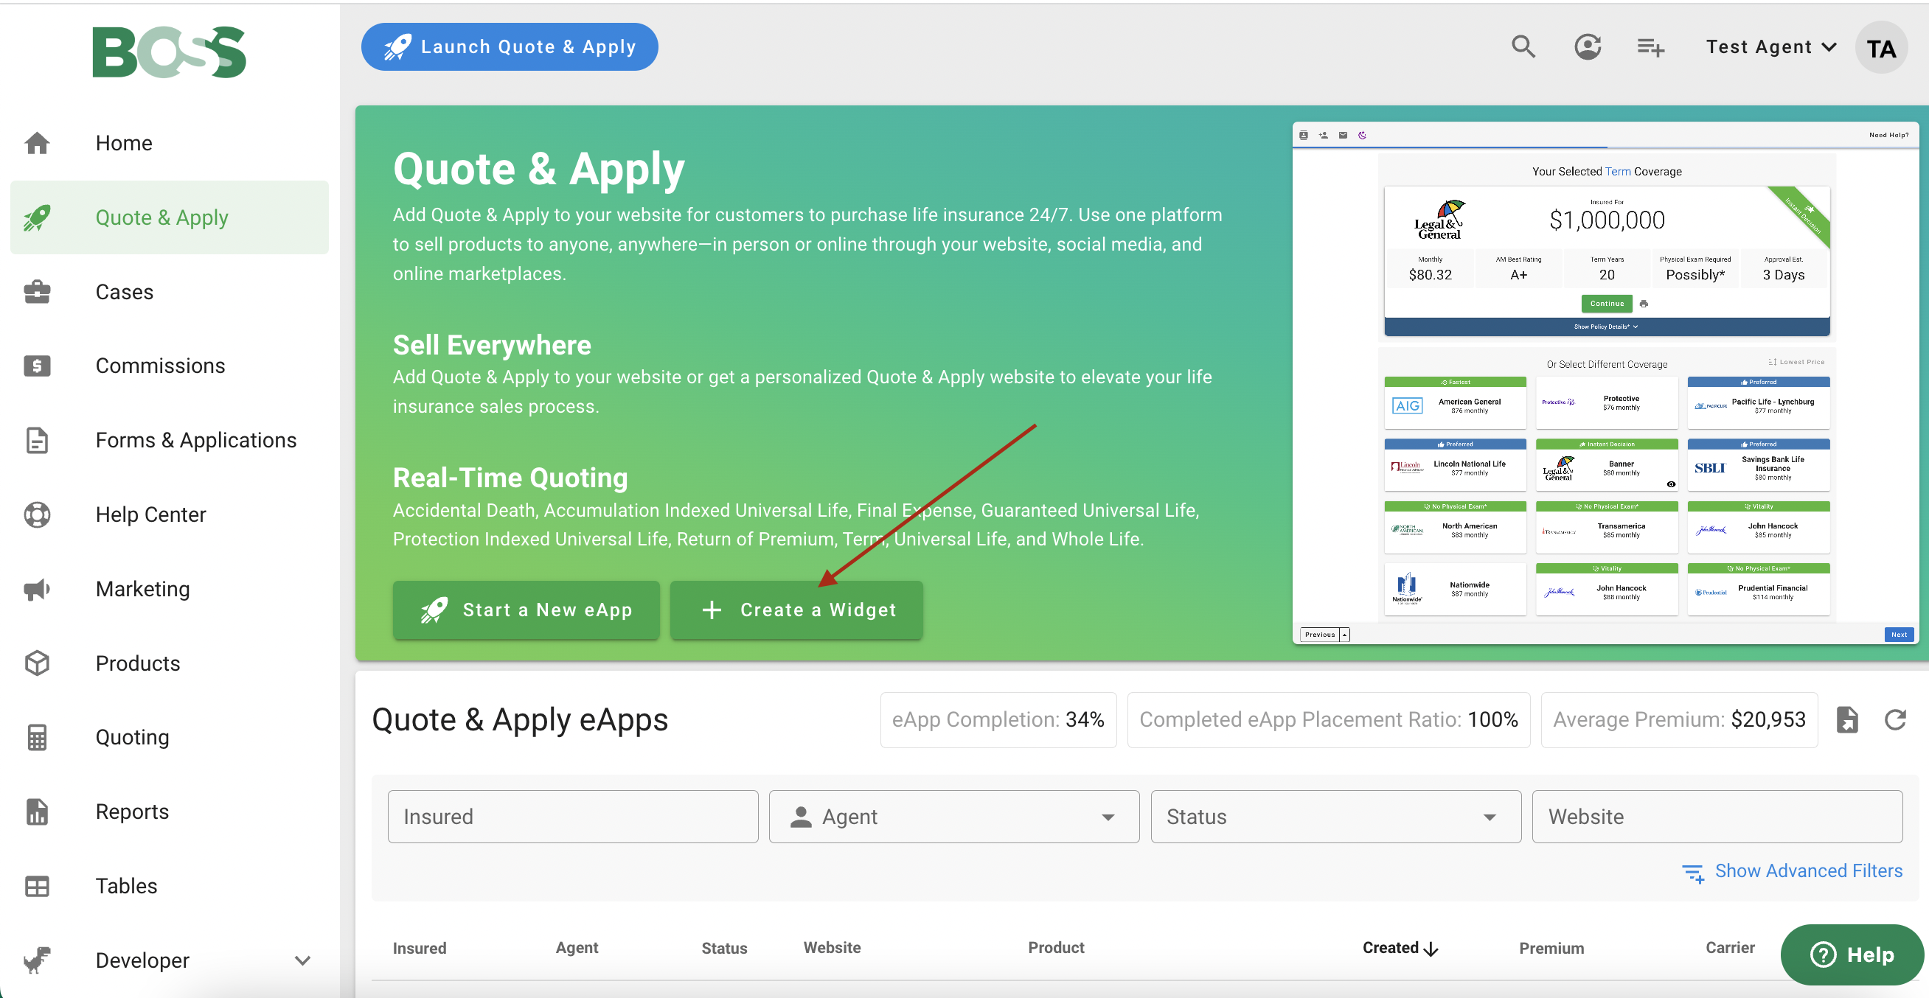
Task: Expand the Developer sidebar section
Action: click(x=302, y=960)
